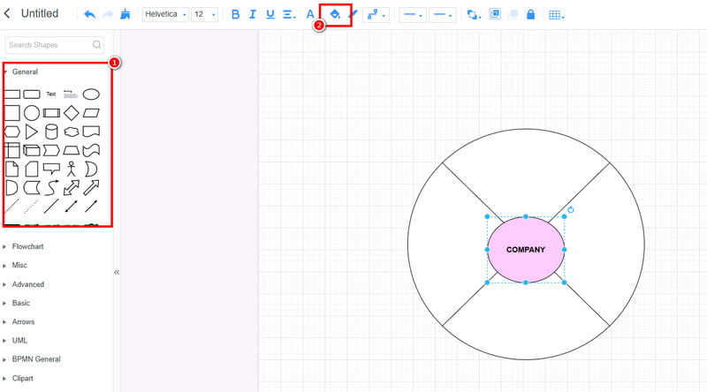
Task: Choose the cloud shape in shapes panel
Action: [x=72, y=132]
